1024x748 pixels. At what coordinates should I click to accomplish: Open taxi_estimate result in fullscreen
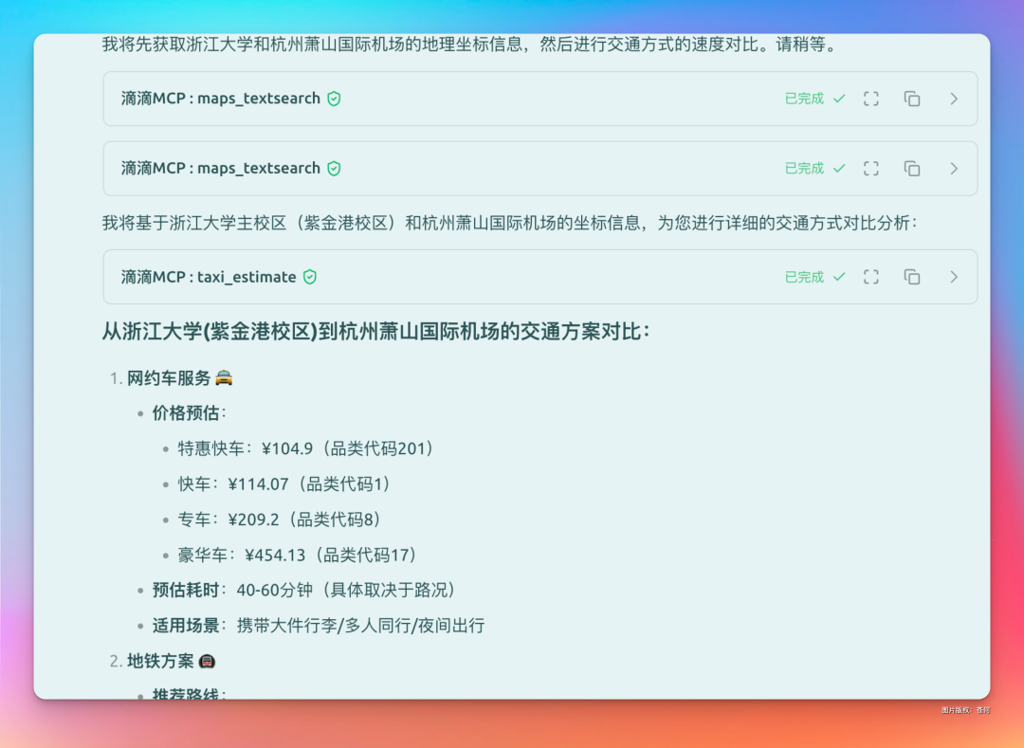point(870,277)
